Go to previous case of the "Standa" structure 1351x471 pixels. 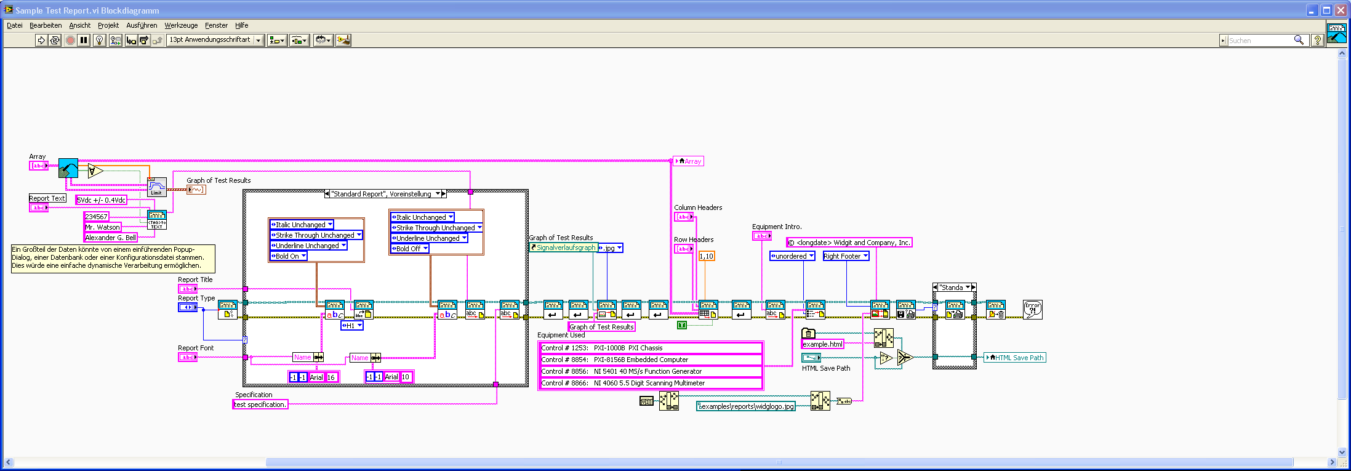[x=936, y=288]
